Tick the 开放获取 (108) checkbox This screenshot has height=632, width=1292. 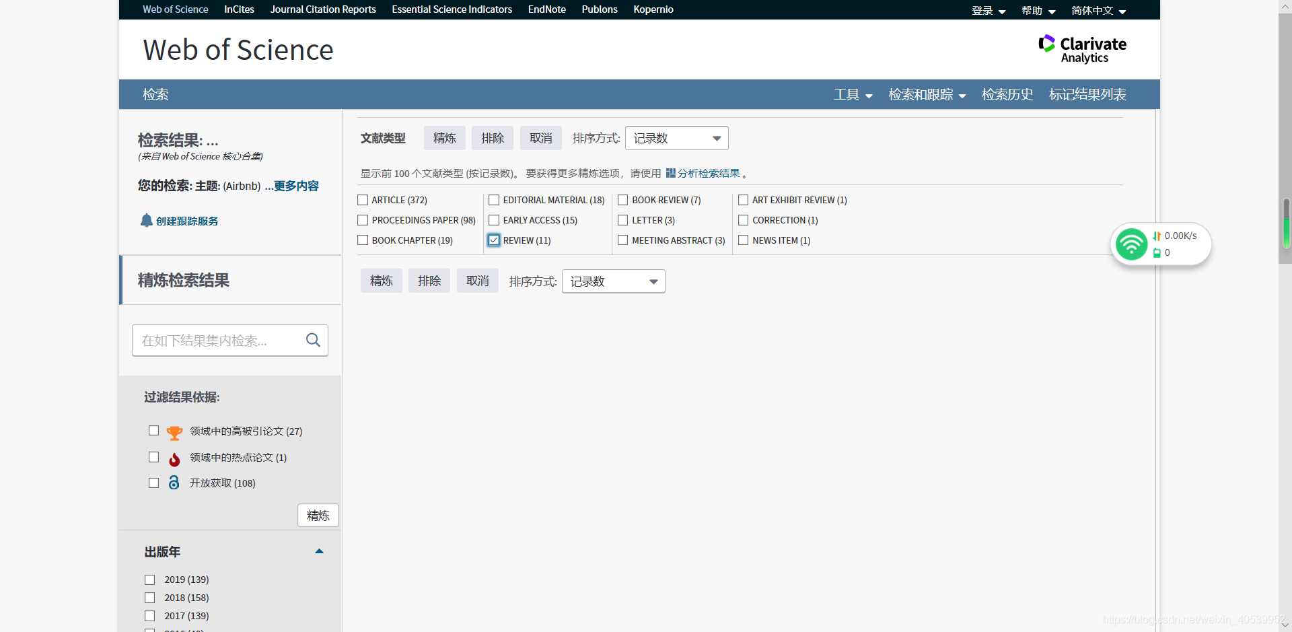pyautogui.click(x=153, y=483)
